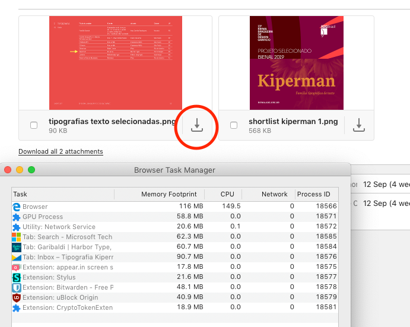Sort by Network column header

pos(269,194)
